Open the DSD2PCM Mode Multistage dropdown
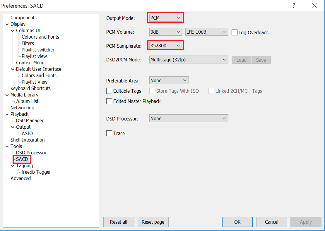Screen dimensions: 325x231 click(x=189, y=60)
